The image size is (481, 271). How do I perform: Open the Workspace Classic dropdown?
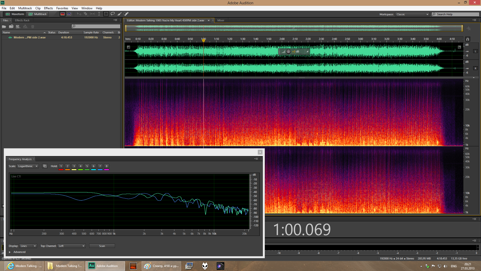(412, 14)
